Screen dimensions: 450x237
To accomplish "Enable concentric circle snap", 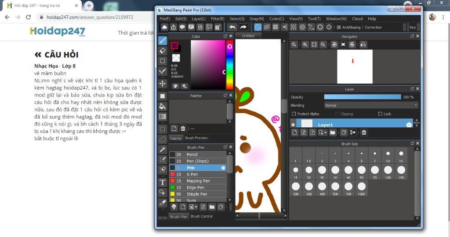I will pyautogui.click(x=302, y=27).
